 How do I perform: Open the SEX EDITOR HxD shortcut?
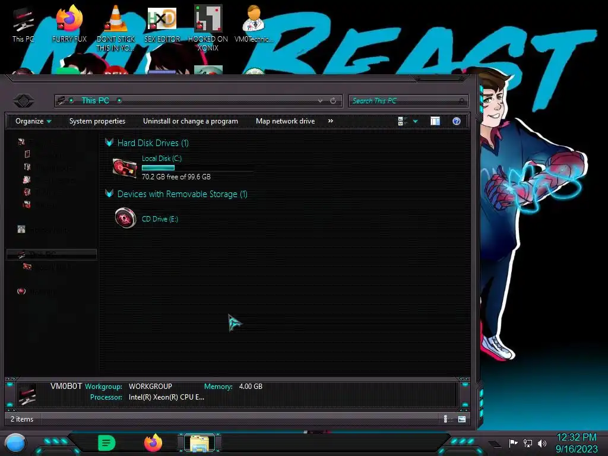pyautogui.click(x=162, y=24)
